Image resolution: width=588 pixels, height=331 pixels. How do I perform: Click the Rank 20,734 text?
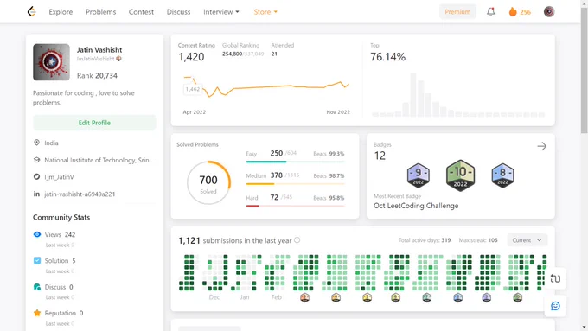pyautogui.click(x=97, y=75)
